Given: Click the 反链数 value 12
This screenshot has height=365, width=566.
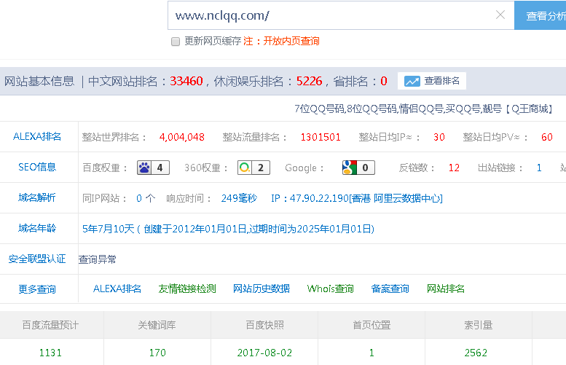Looking at the screenshot, I should coord(454,168).
